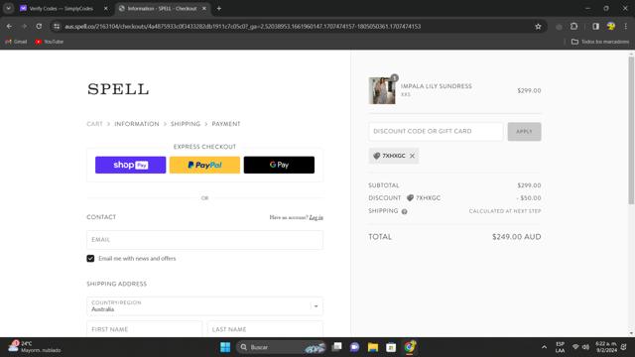635x357 pixels.
Task: Select the SHIPPING breadcrumb step
Action: click(x=186, y=124)
